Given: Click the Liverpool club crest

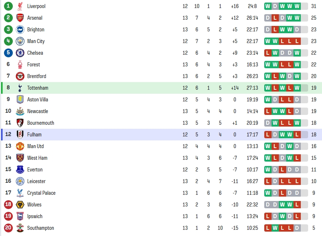Looking at the screenshot, I should click(x=20, y=6).
